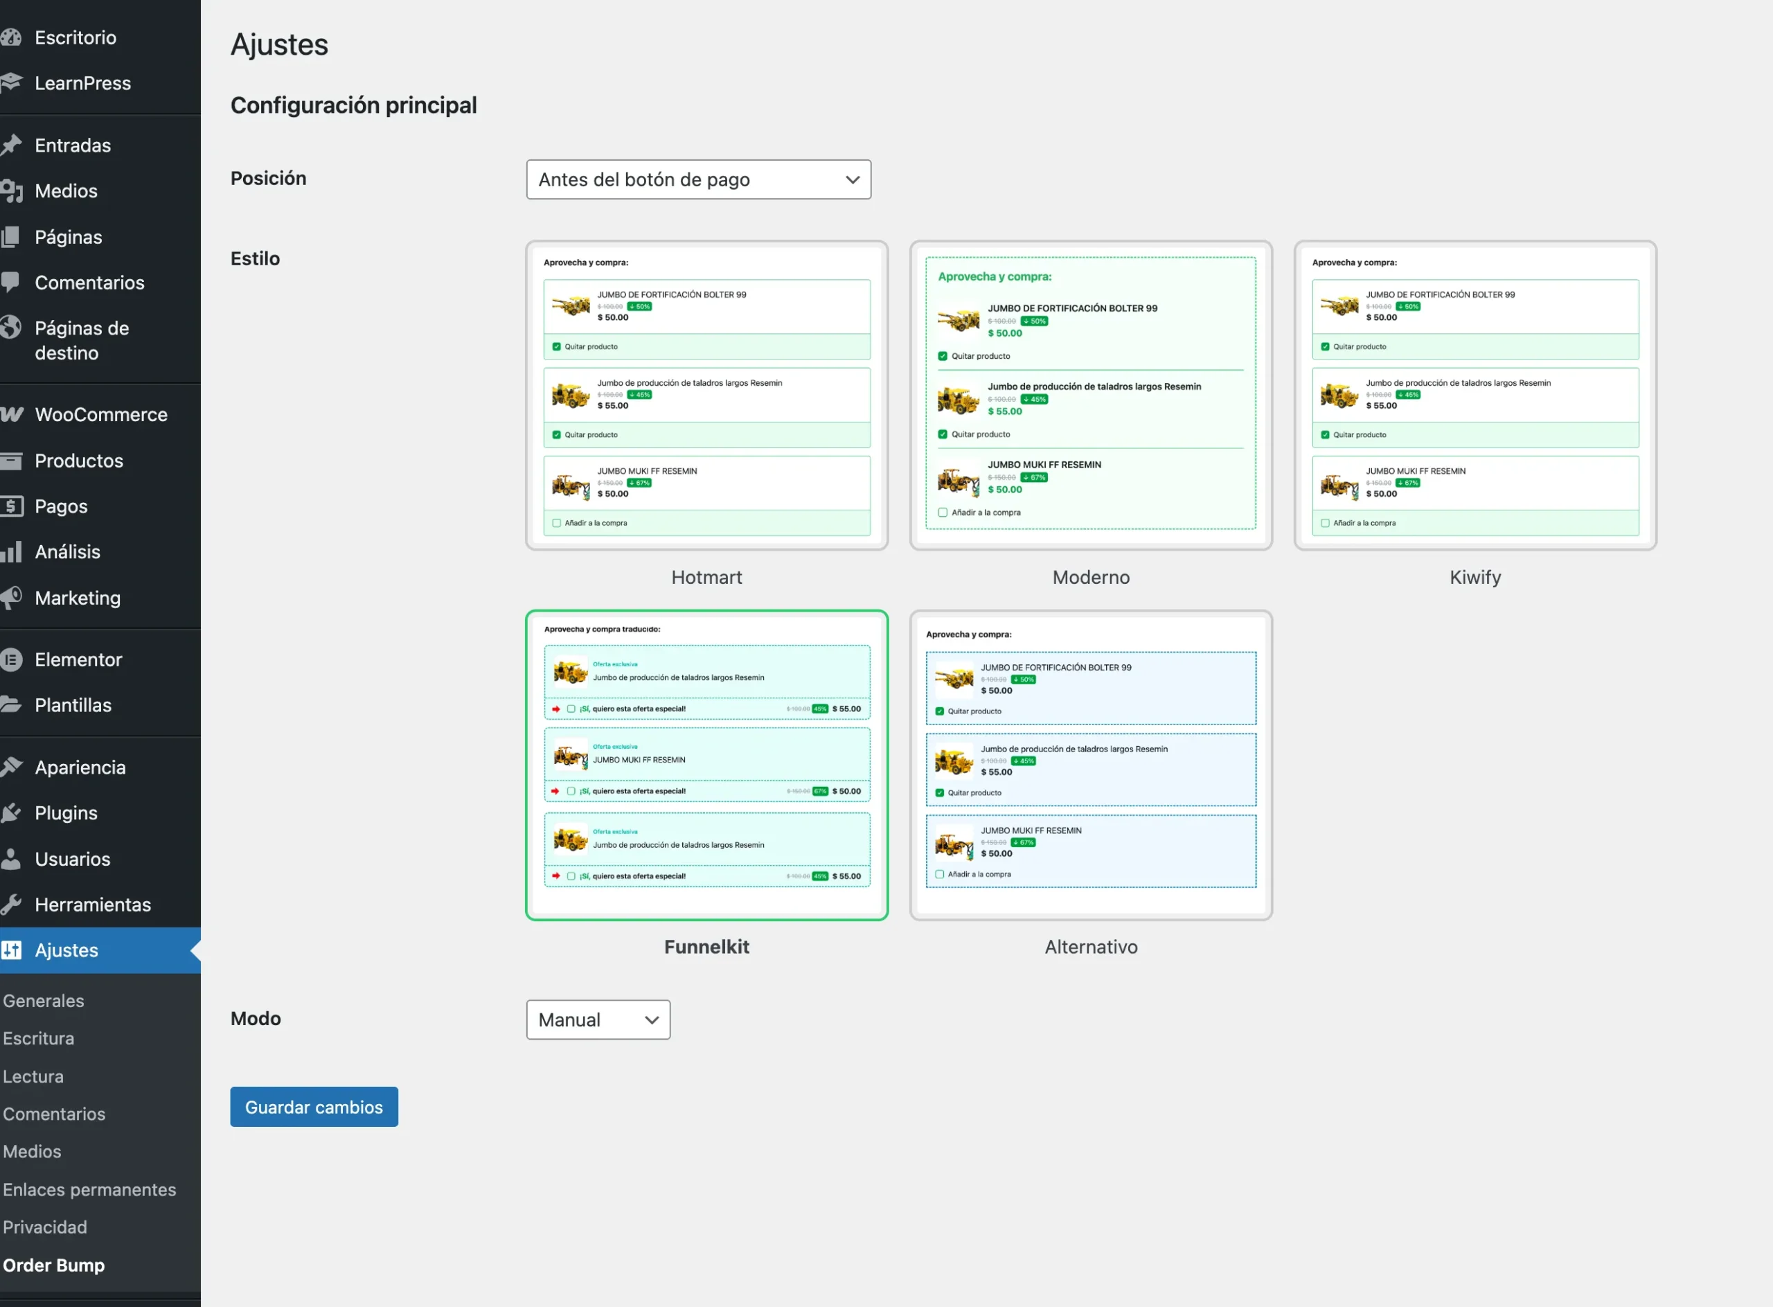This screenshot has height=1307, width=1773.
Task: Click the Plugins plug icon
Action: point(11,812)
